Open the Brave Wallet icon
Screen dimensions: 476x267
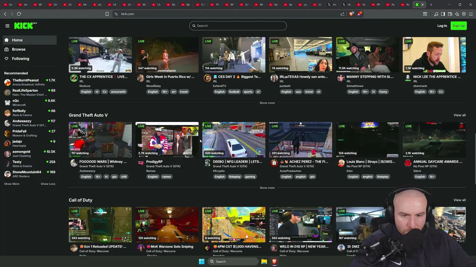tap(450, 14)
